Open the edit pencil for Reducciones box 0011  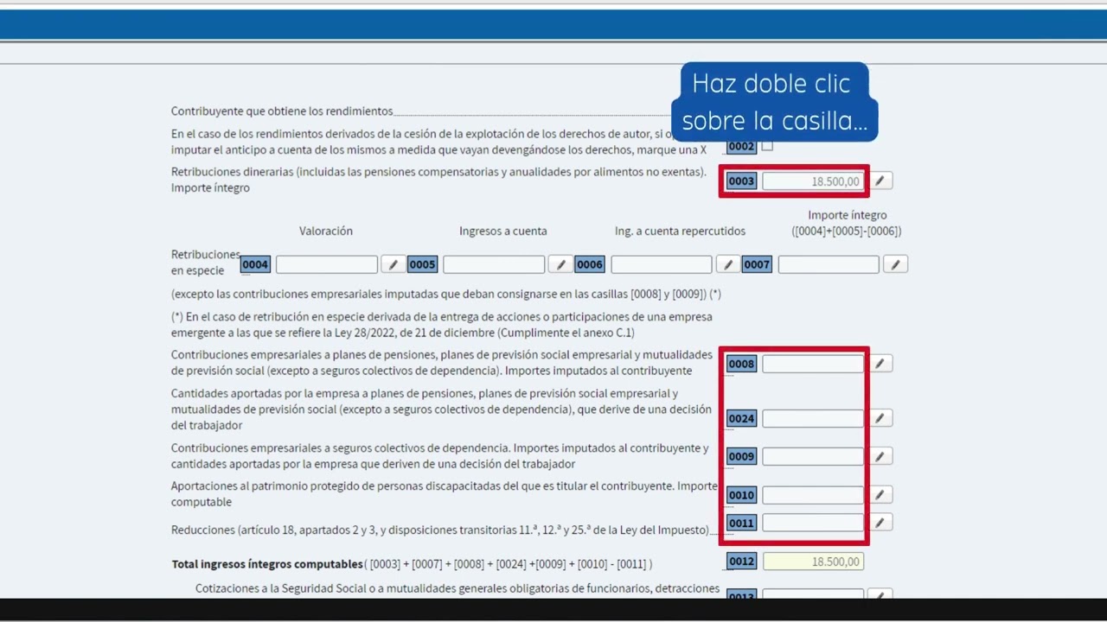pos(880,523)
